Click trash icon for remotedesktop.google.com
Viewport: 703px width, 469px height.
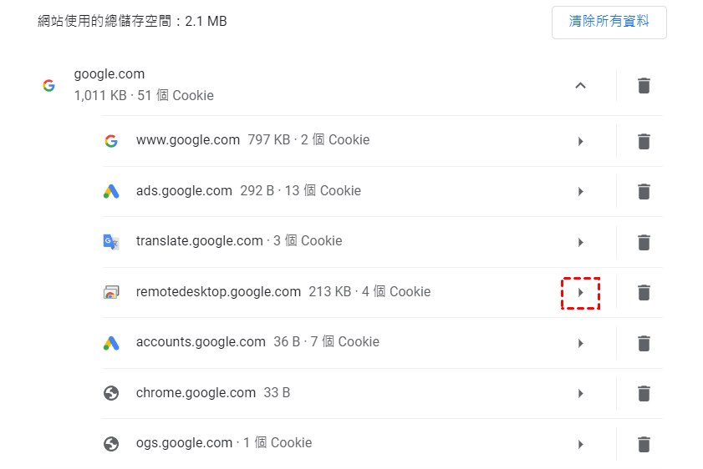pos(644,293)
